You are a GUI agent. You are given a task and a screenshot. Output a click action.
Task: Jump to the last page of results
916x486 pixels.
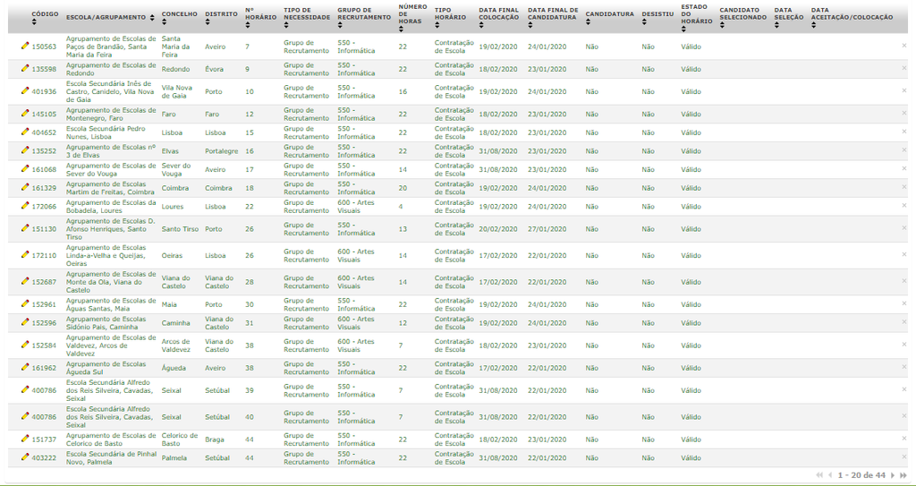click(903, 475)
